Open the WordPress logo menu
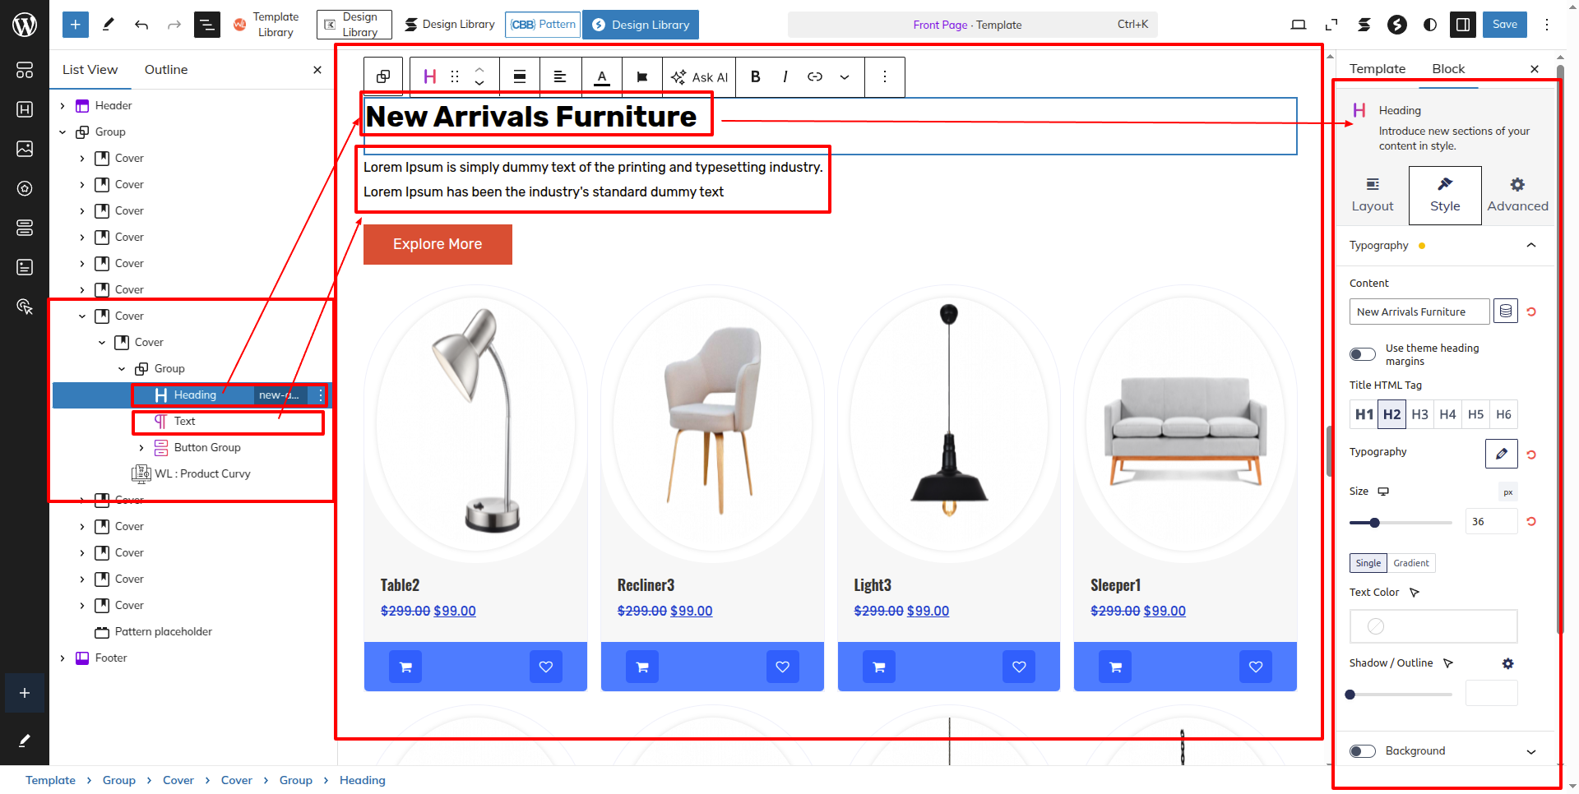The height and width of the screenshot is (794, 1579). pos(25,25)
